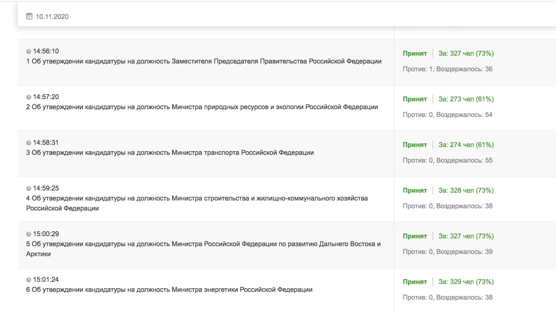Click vote result "За: 329 чел (73%)"

tap(466, 282)
